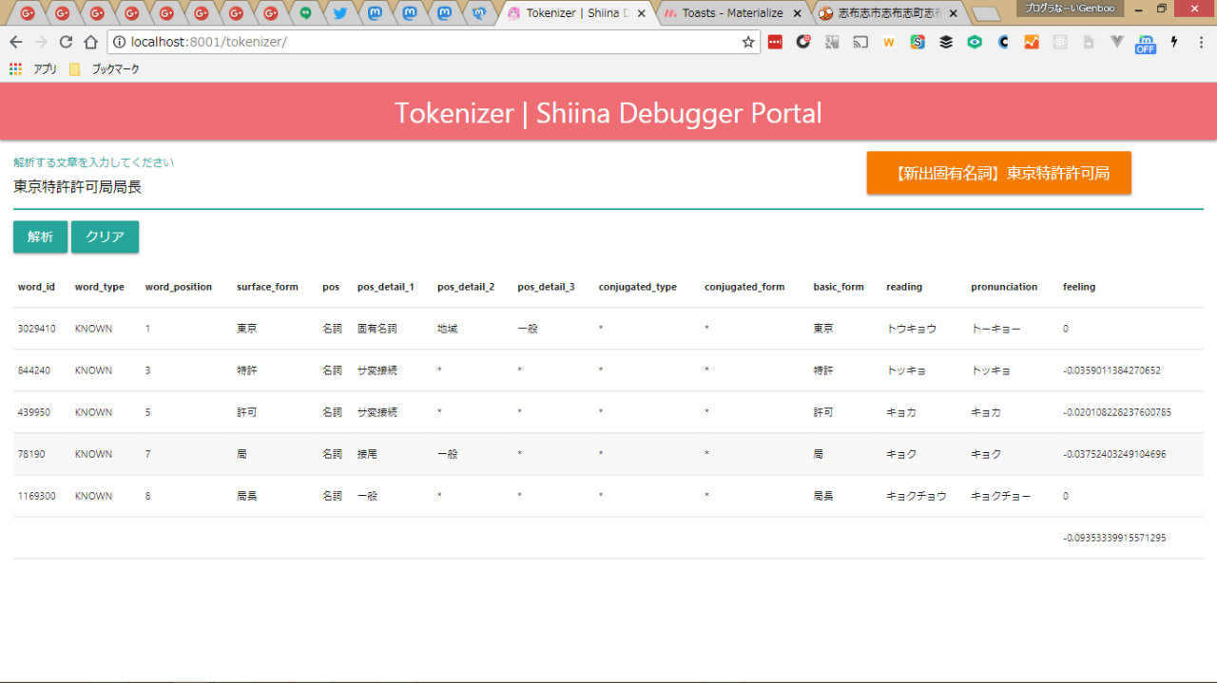Dismiss the orange 新出固有名詞 toast
This screenshot has width=1217, height=683.
998,173
